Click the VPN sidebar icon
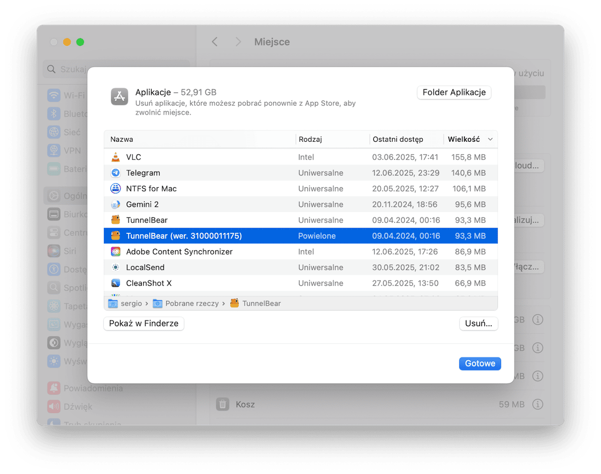 point(54,151)
